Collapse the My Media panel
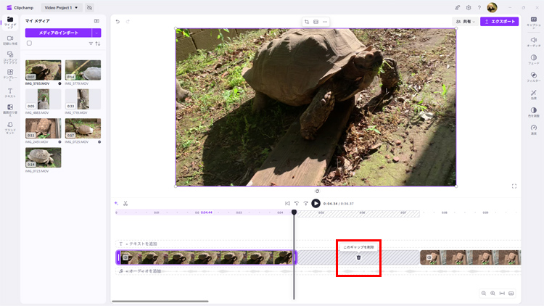 [96, 21]
